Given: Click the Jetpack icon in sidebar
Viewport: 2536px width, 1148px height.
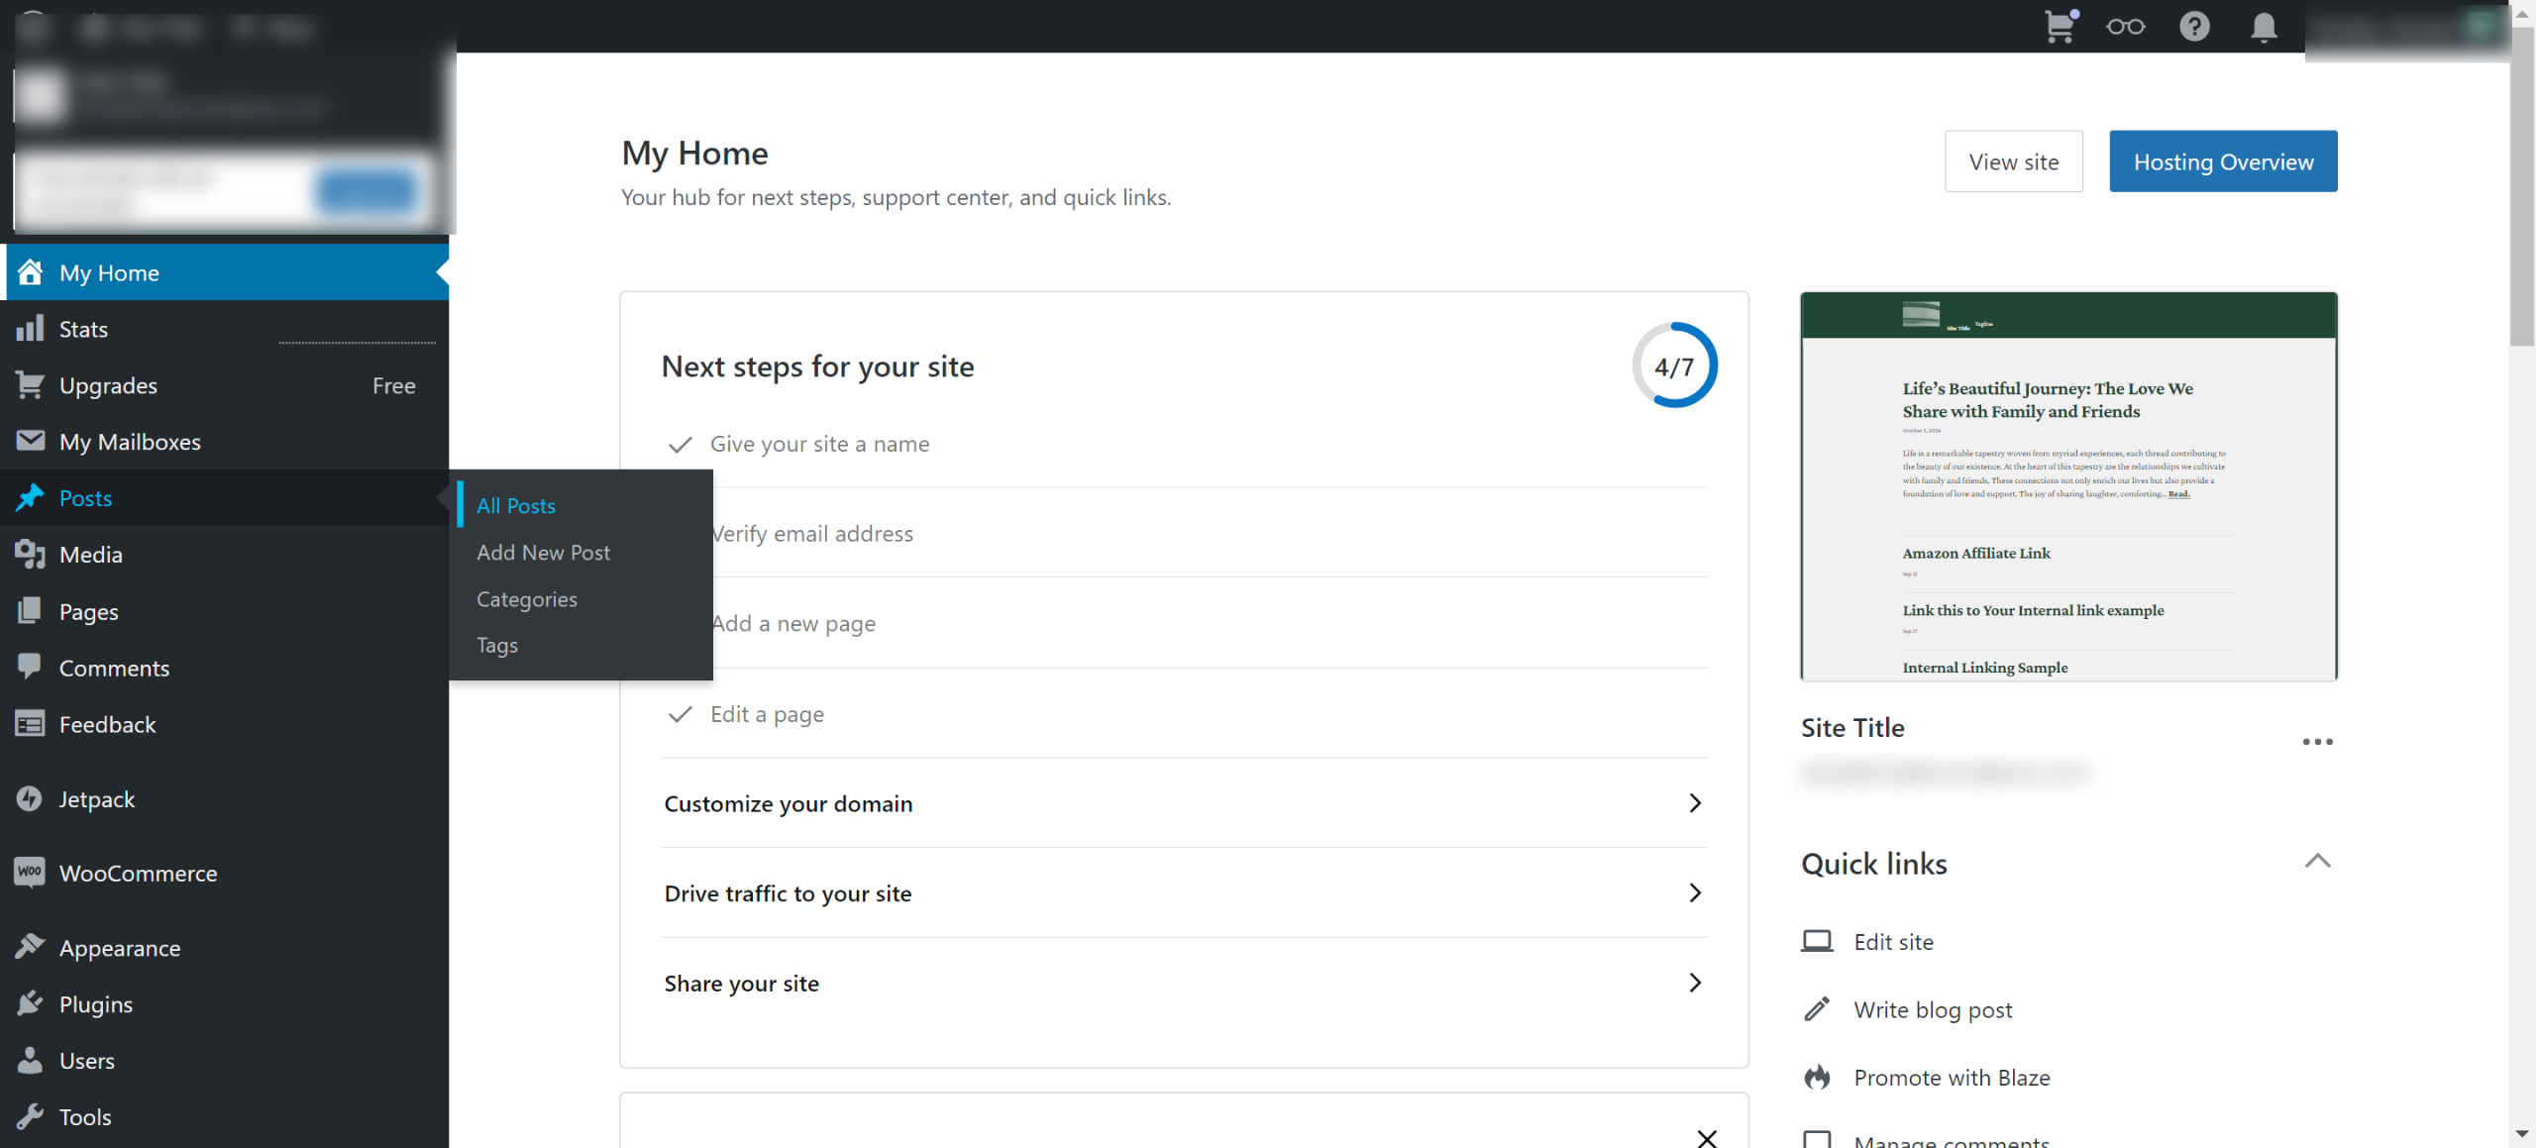Looking at the screenshot, I should pos(30,798).
